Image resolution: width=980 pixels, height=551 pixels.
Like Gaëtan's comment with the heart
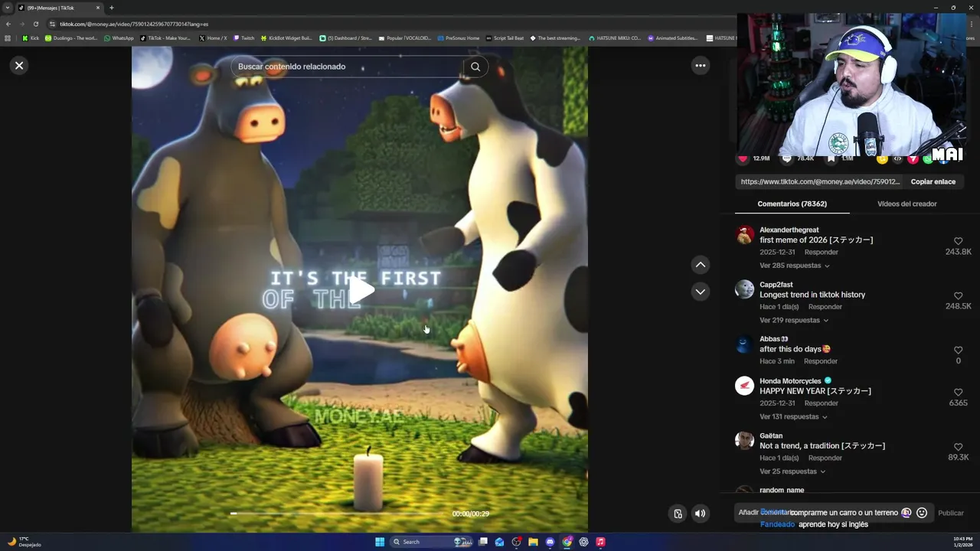click(x=958, y=447)
